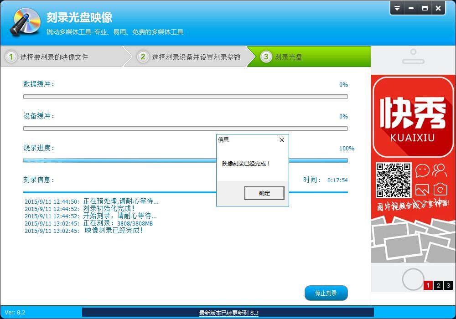This screenshot has width=456, height=319.
Task: Open the title bar dropdown menu
Action: click(x=397, y=8)
